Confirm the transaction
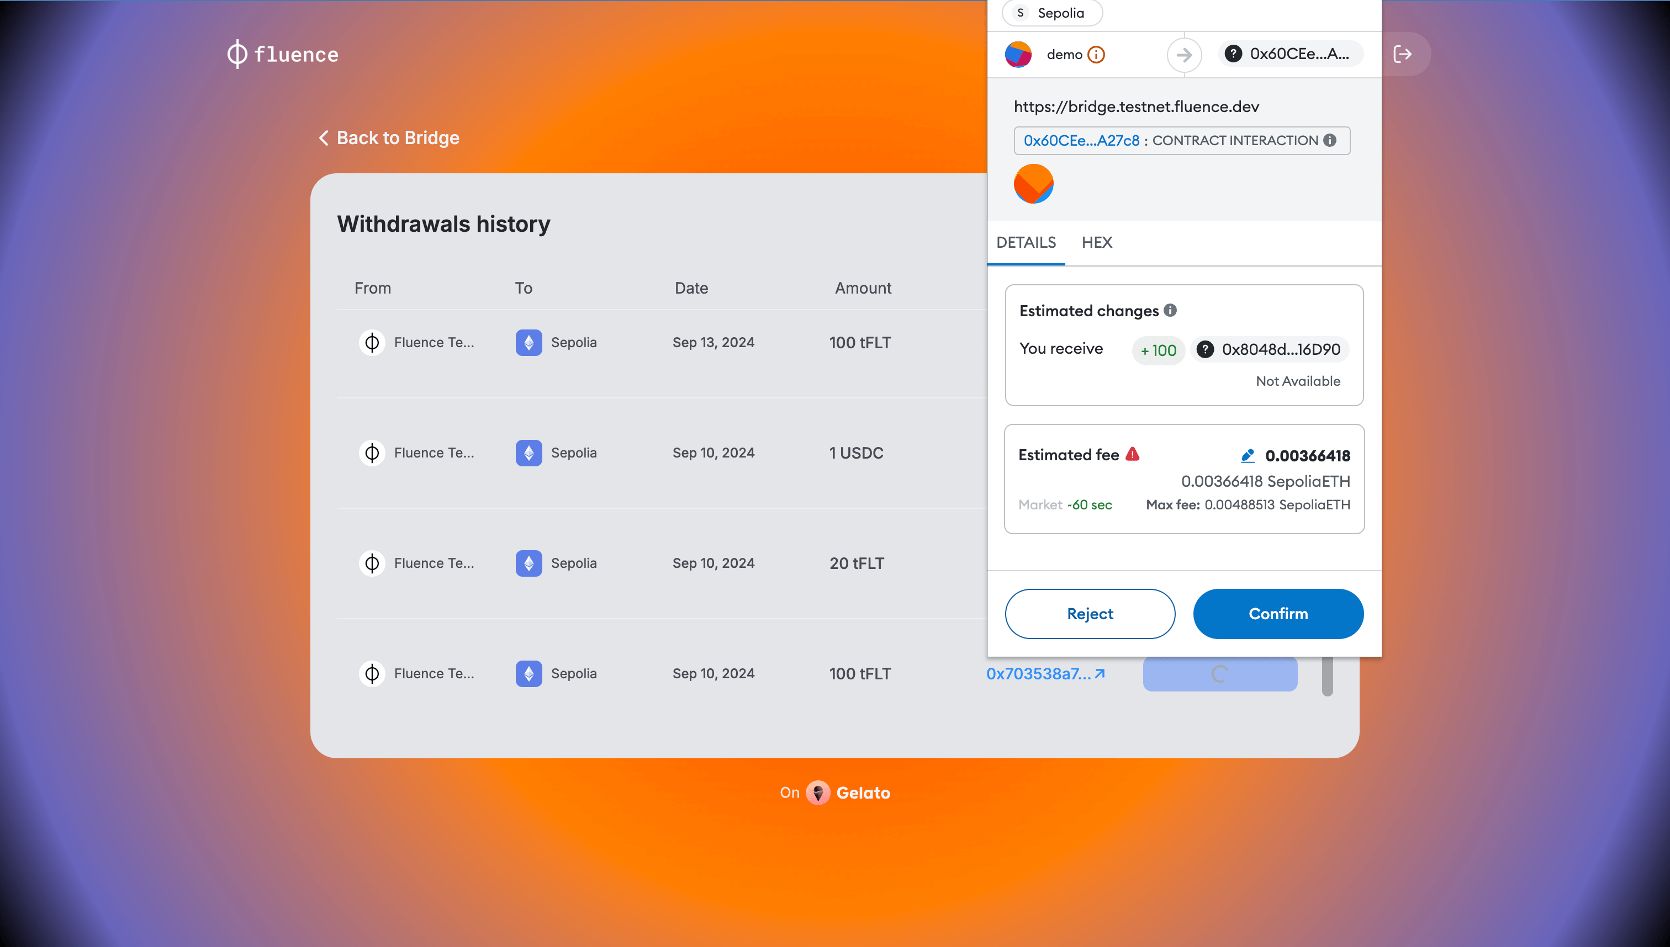Image resolution: width=1670 pixels, height=947 pixels. click(1277, 613)
